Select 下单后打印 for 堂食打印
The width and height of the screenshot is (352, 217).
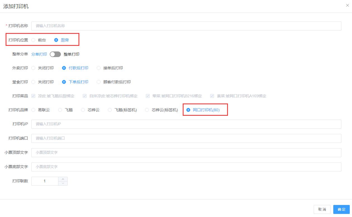pyautogui.click(x=64, y=82)
